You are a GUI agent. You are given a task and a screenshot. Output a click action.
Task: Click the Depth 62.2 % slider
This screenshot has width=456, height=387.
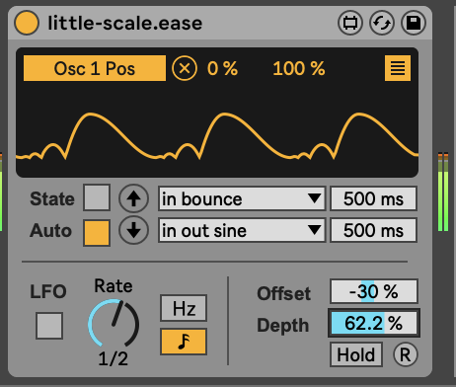(374, 323)
